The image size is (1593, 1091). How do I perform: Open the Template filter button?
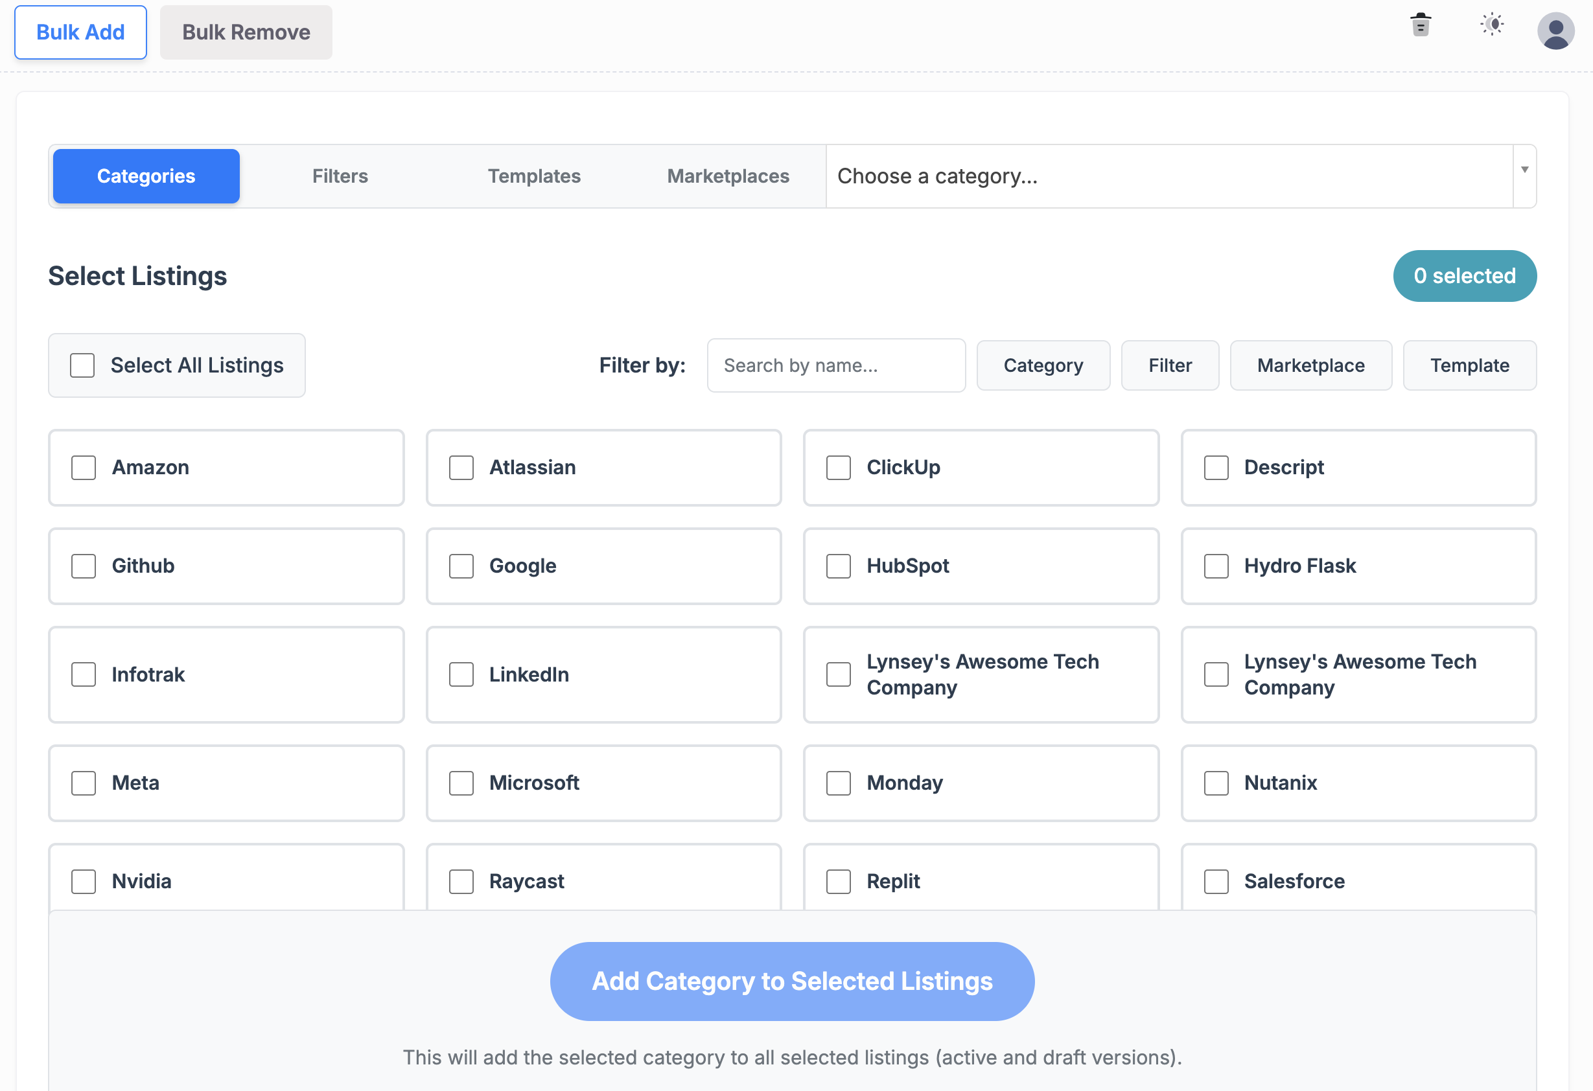click(x=1470, y=365)
